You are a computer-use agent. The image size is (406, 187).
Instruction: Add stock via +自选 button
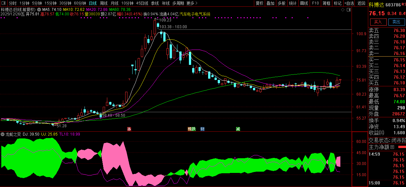pyautogui.click(x=349, y=3)
